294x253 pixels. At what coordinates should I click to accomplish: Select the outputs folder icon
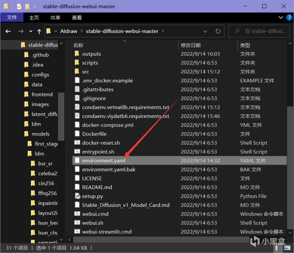[77, 54]
